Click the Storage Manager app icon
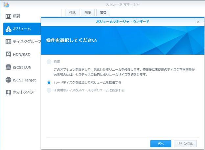Image resolution: width=205 pixels, height=150 pixels. pos(6,5)
